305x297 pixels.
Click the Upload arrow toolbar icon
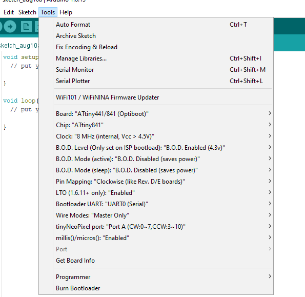click(10, 27)
